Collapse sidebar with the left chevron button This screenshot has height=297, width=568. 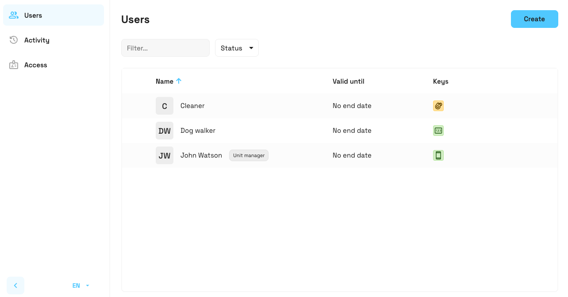pos(15,285)
